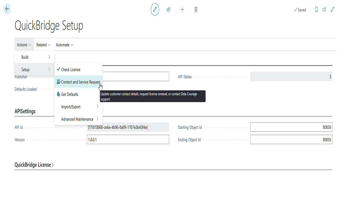
Task: Click the Starting Object Id field
Action: click(x=291, y=127)
